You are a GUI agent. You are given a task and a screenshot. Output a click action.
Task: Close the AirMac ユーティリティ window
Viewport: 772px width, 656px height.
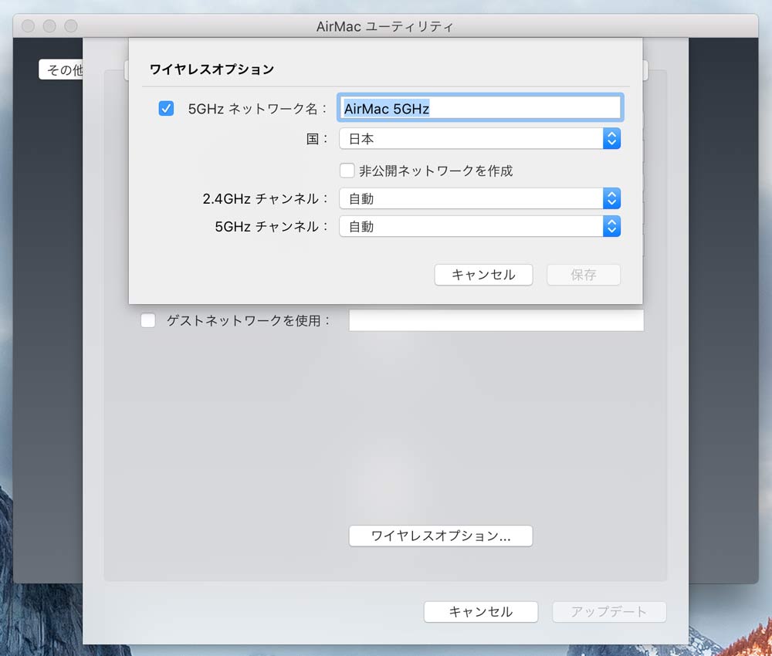click(x=28, y=25)
